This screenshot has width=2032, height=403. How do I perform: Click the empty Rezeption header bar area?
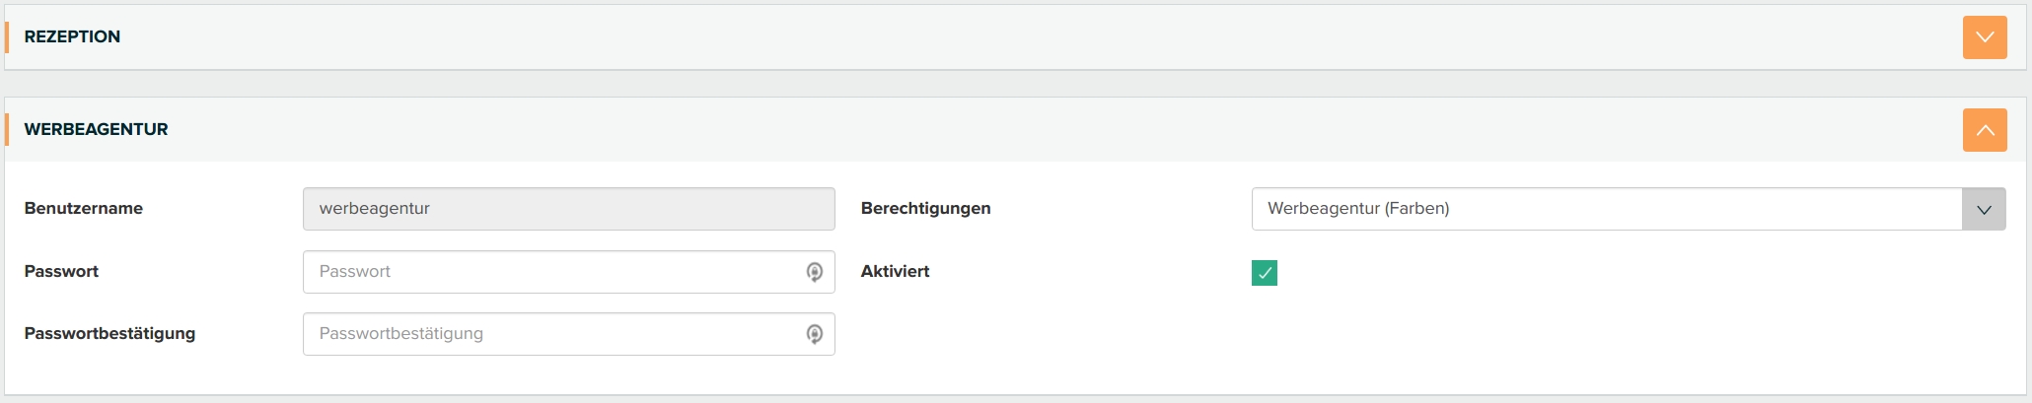click(x=986, y=36)
